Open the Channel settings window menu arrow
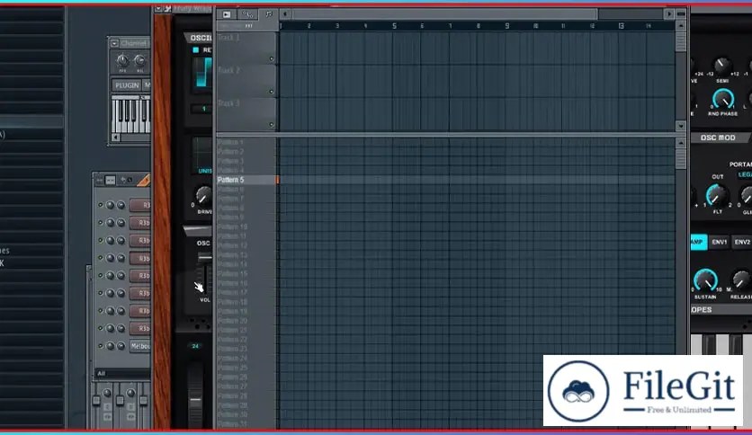The width and height of the screenshot is (752, 435). coord(114,44)
